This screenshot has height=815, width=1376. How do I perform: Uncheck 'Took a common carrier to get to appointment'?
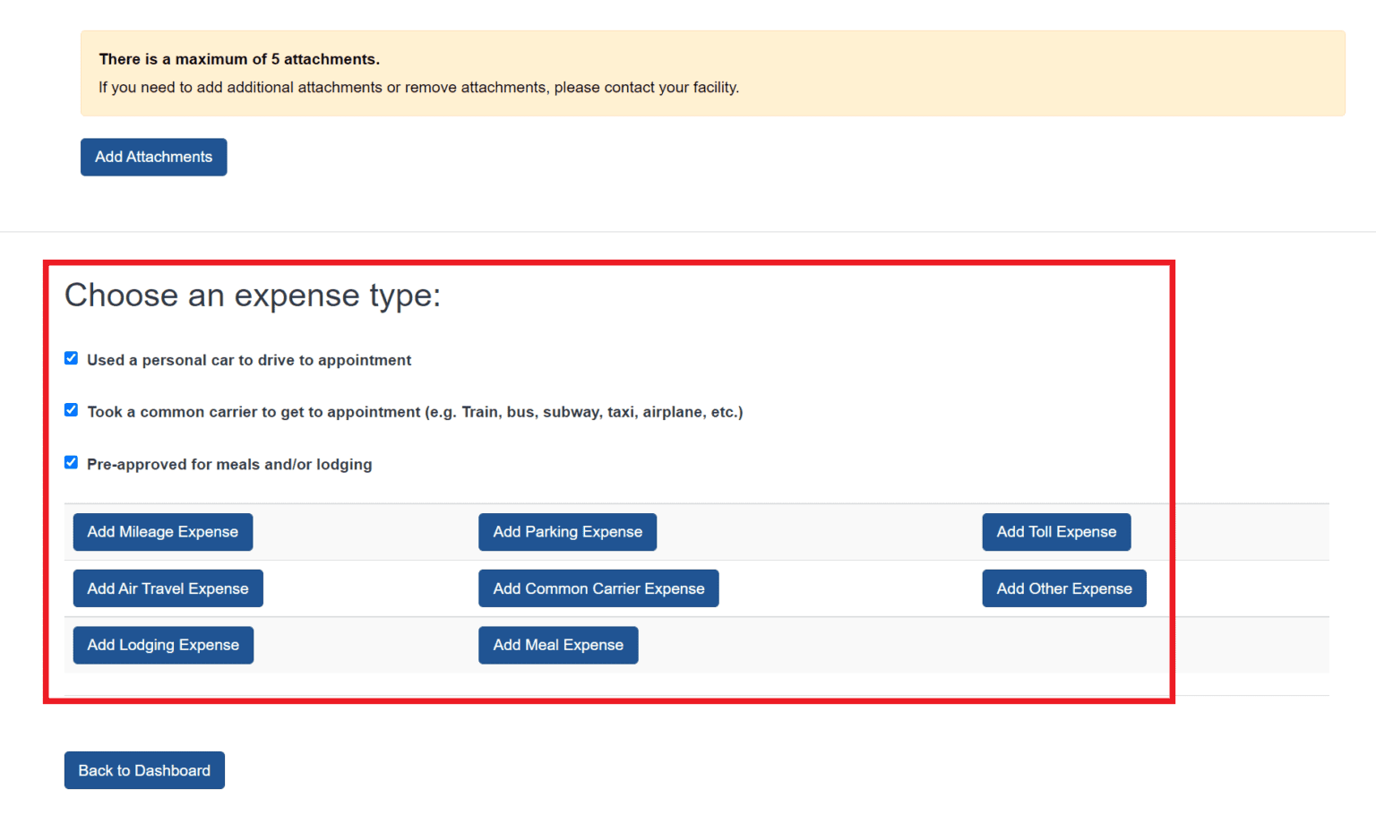pyautogui.click(x=71, y=409)
